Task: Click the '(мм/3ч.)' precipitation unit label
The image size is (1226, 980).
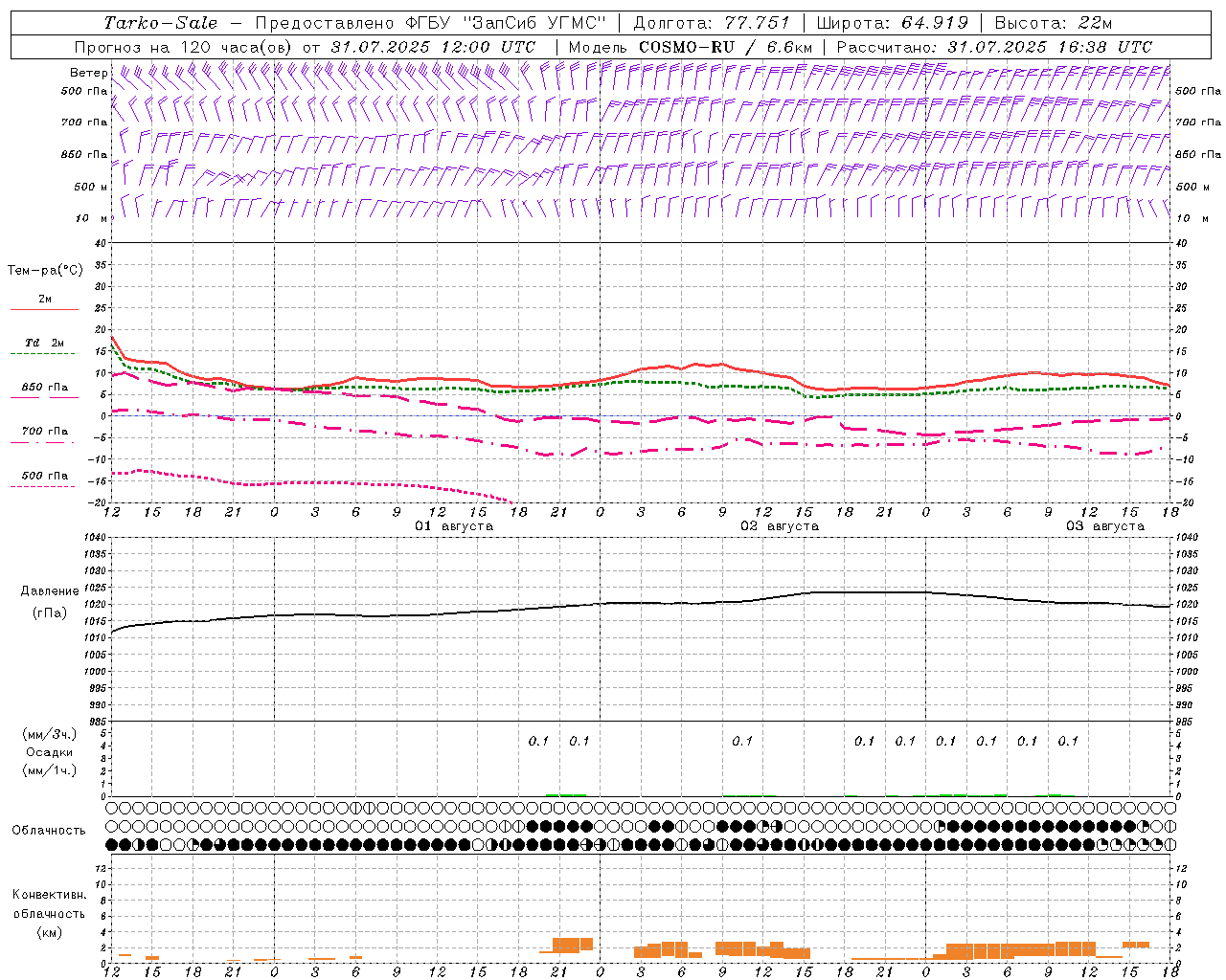Action: [50, 734]
